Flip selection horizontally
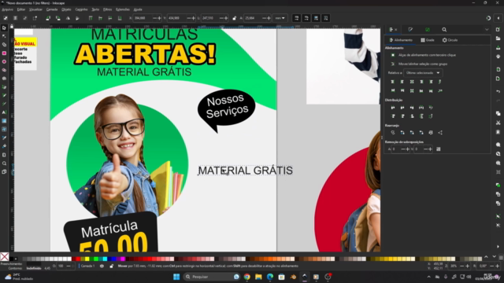The height and width of the screenshot is (283, 504). 68,18
